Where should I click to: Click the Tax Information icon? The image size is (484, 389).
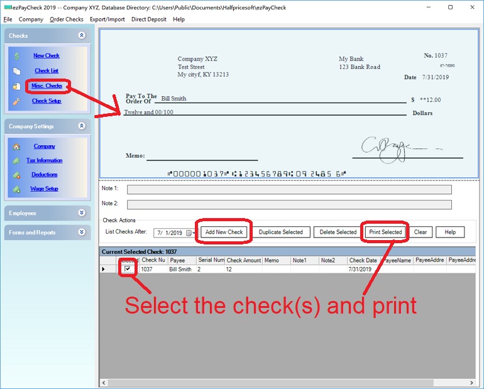(x=17, y=161)
